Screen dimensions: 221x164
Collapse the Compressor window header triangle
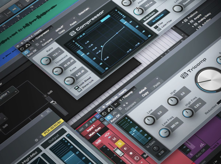click(17, 46)
